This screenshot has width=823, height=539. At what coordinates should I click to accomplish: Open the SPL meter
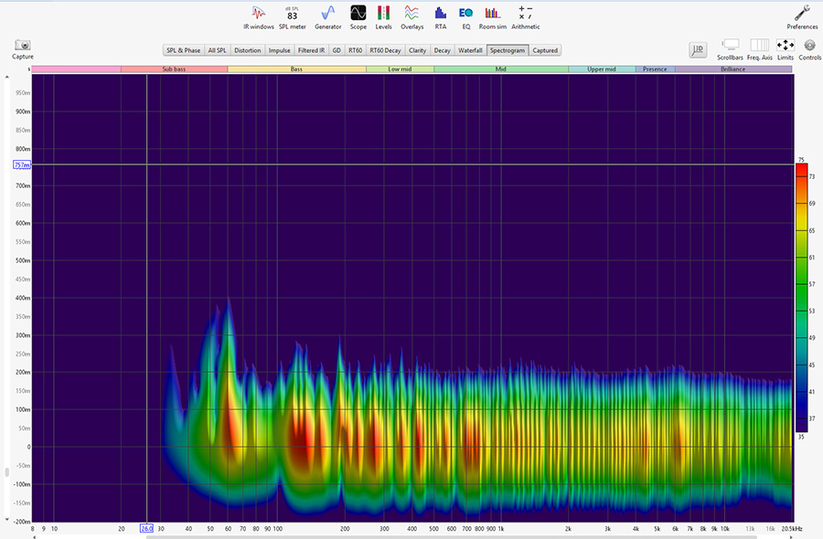(292, 14)
